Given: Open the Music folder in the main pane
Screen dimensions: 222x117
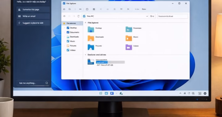Looking at the screenshot, I should click(x=129, y=38).
